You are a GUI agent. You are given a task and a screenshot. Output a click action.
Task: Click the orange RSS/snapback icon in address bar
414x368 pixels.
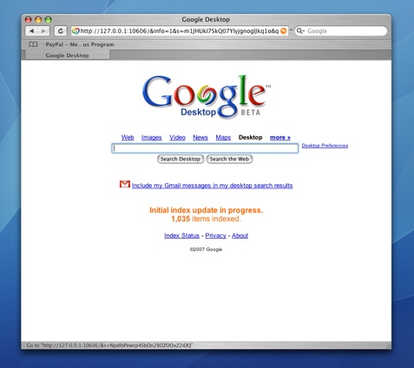click(x=284, y=31)
